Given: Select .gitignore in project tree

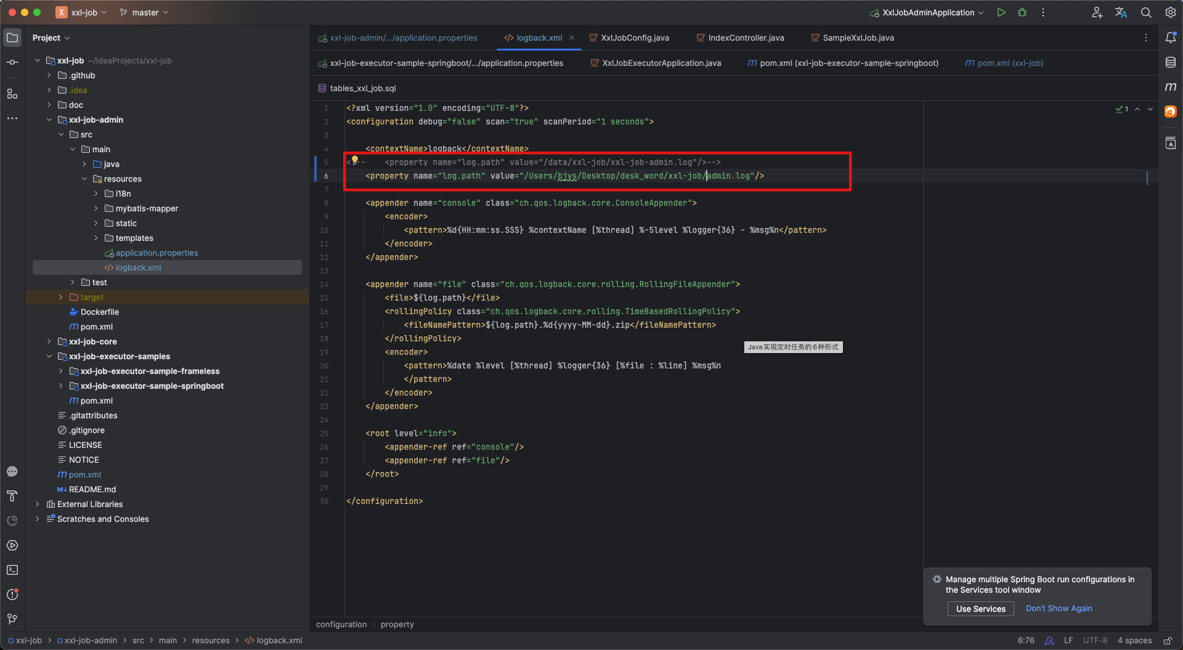Looking at the screenshot, I should pyautogui.click(x=86, y=430).
